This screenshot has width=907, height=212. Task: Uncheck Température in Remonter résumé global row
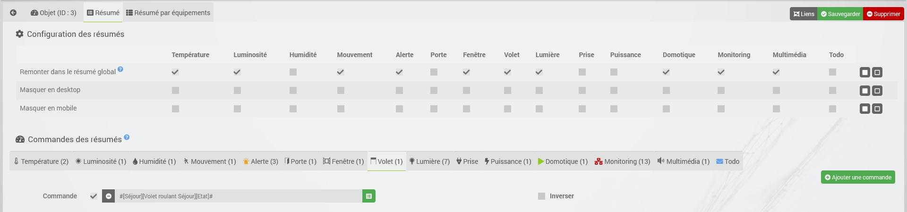(175, 72)
